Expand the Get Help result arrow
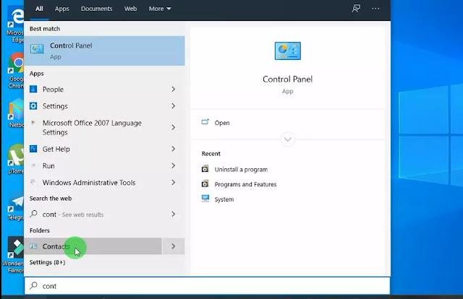 [174, 149]
